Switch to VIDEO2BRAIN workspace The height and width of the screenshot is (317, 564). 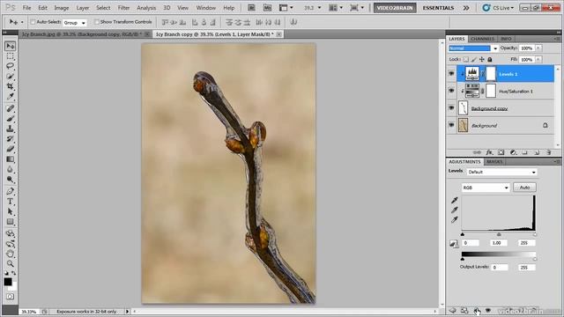pyautogui.click(x=395, y=8)
